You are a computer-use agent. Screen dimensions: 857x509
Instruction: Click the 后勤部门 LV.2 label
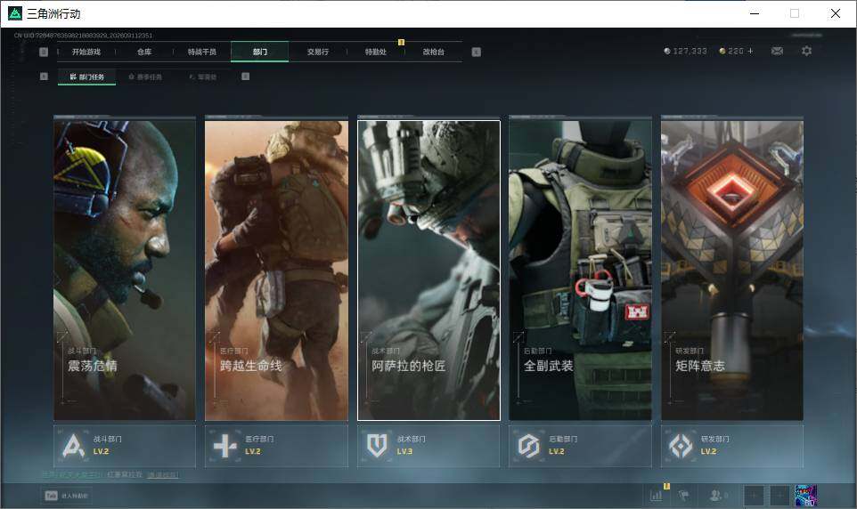557,452
